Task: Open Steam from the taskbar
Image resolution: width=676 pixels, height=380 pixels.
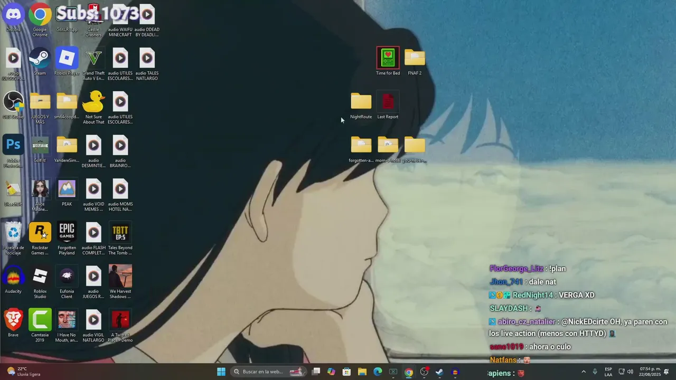Action: tap(439, 372)
